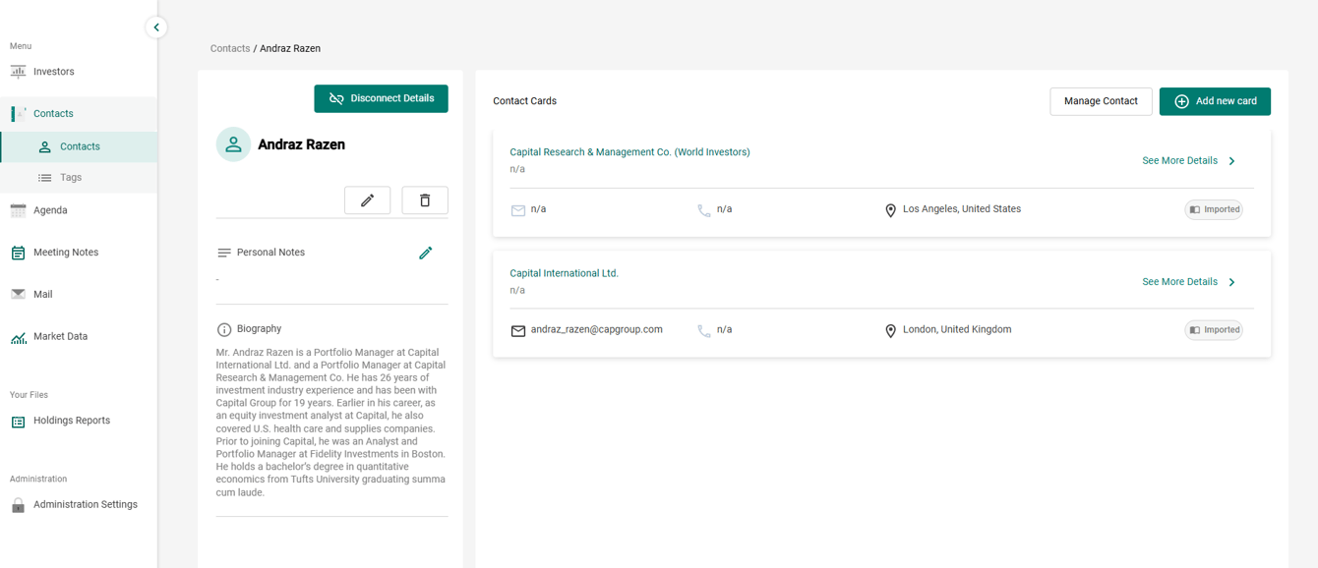Click the location pin next to London

pyautogui.click(x=890, y=331)
